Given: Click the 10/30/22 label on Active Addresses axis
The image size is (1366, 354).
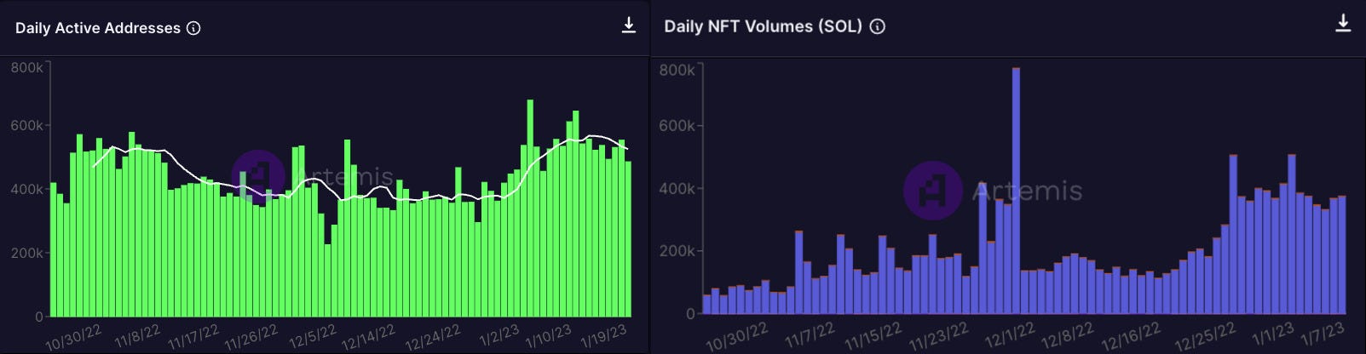Looking at the screenshot, I should (74, 337).
